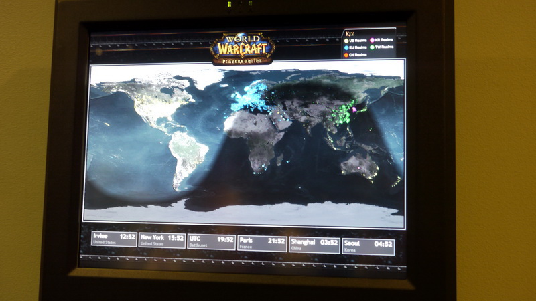Click Australia on the world map

coord(360,164)
